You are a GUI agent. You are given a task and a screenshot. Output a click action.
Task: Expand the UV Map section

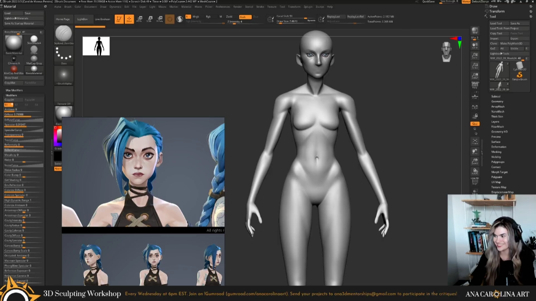[496, 182]
